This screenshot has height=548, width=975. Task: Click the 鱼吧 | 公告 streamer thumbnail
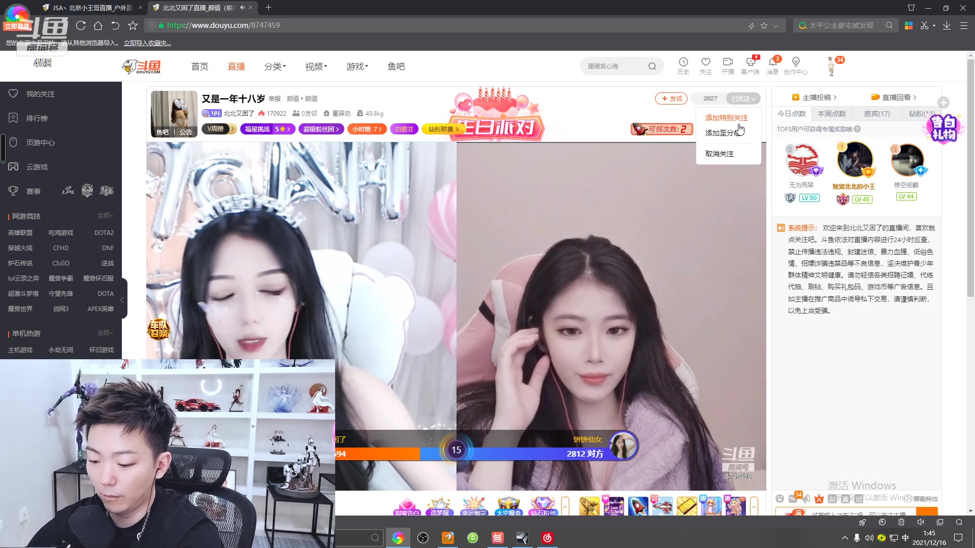pos(174,114)
